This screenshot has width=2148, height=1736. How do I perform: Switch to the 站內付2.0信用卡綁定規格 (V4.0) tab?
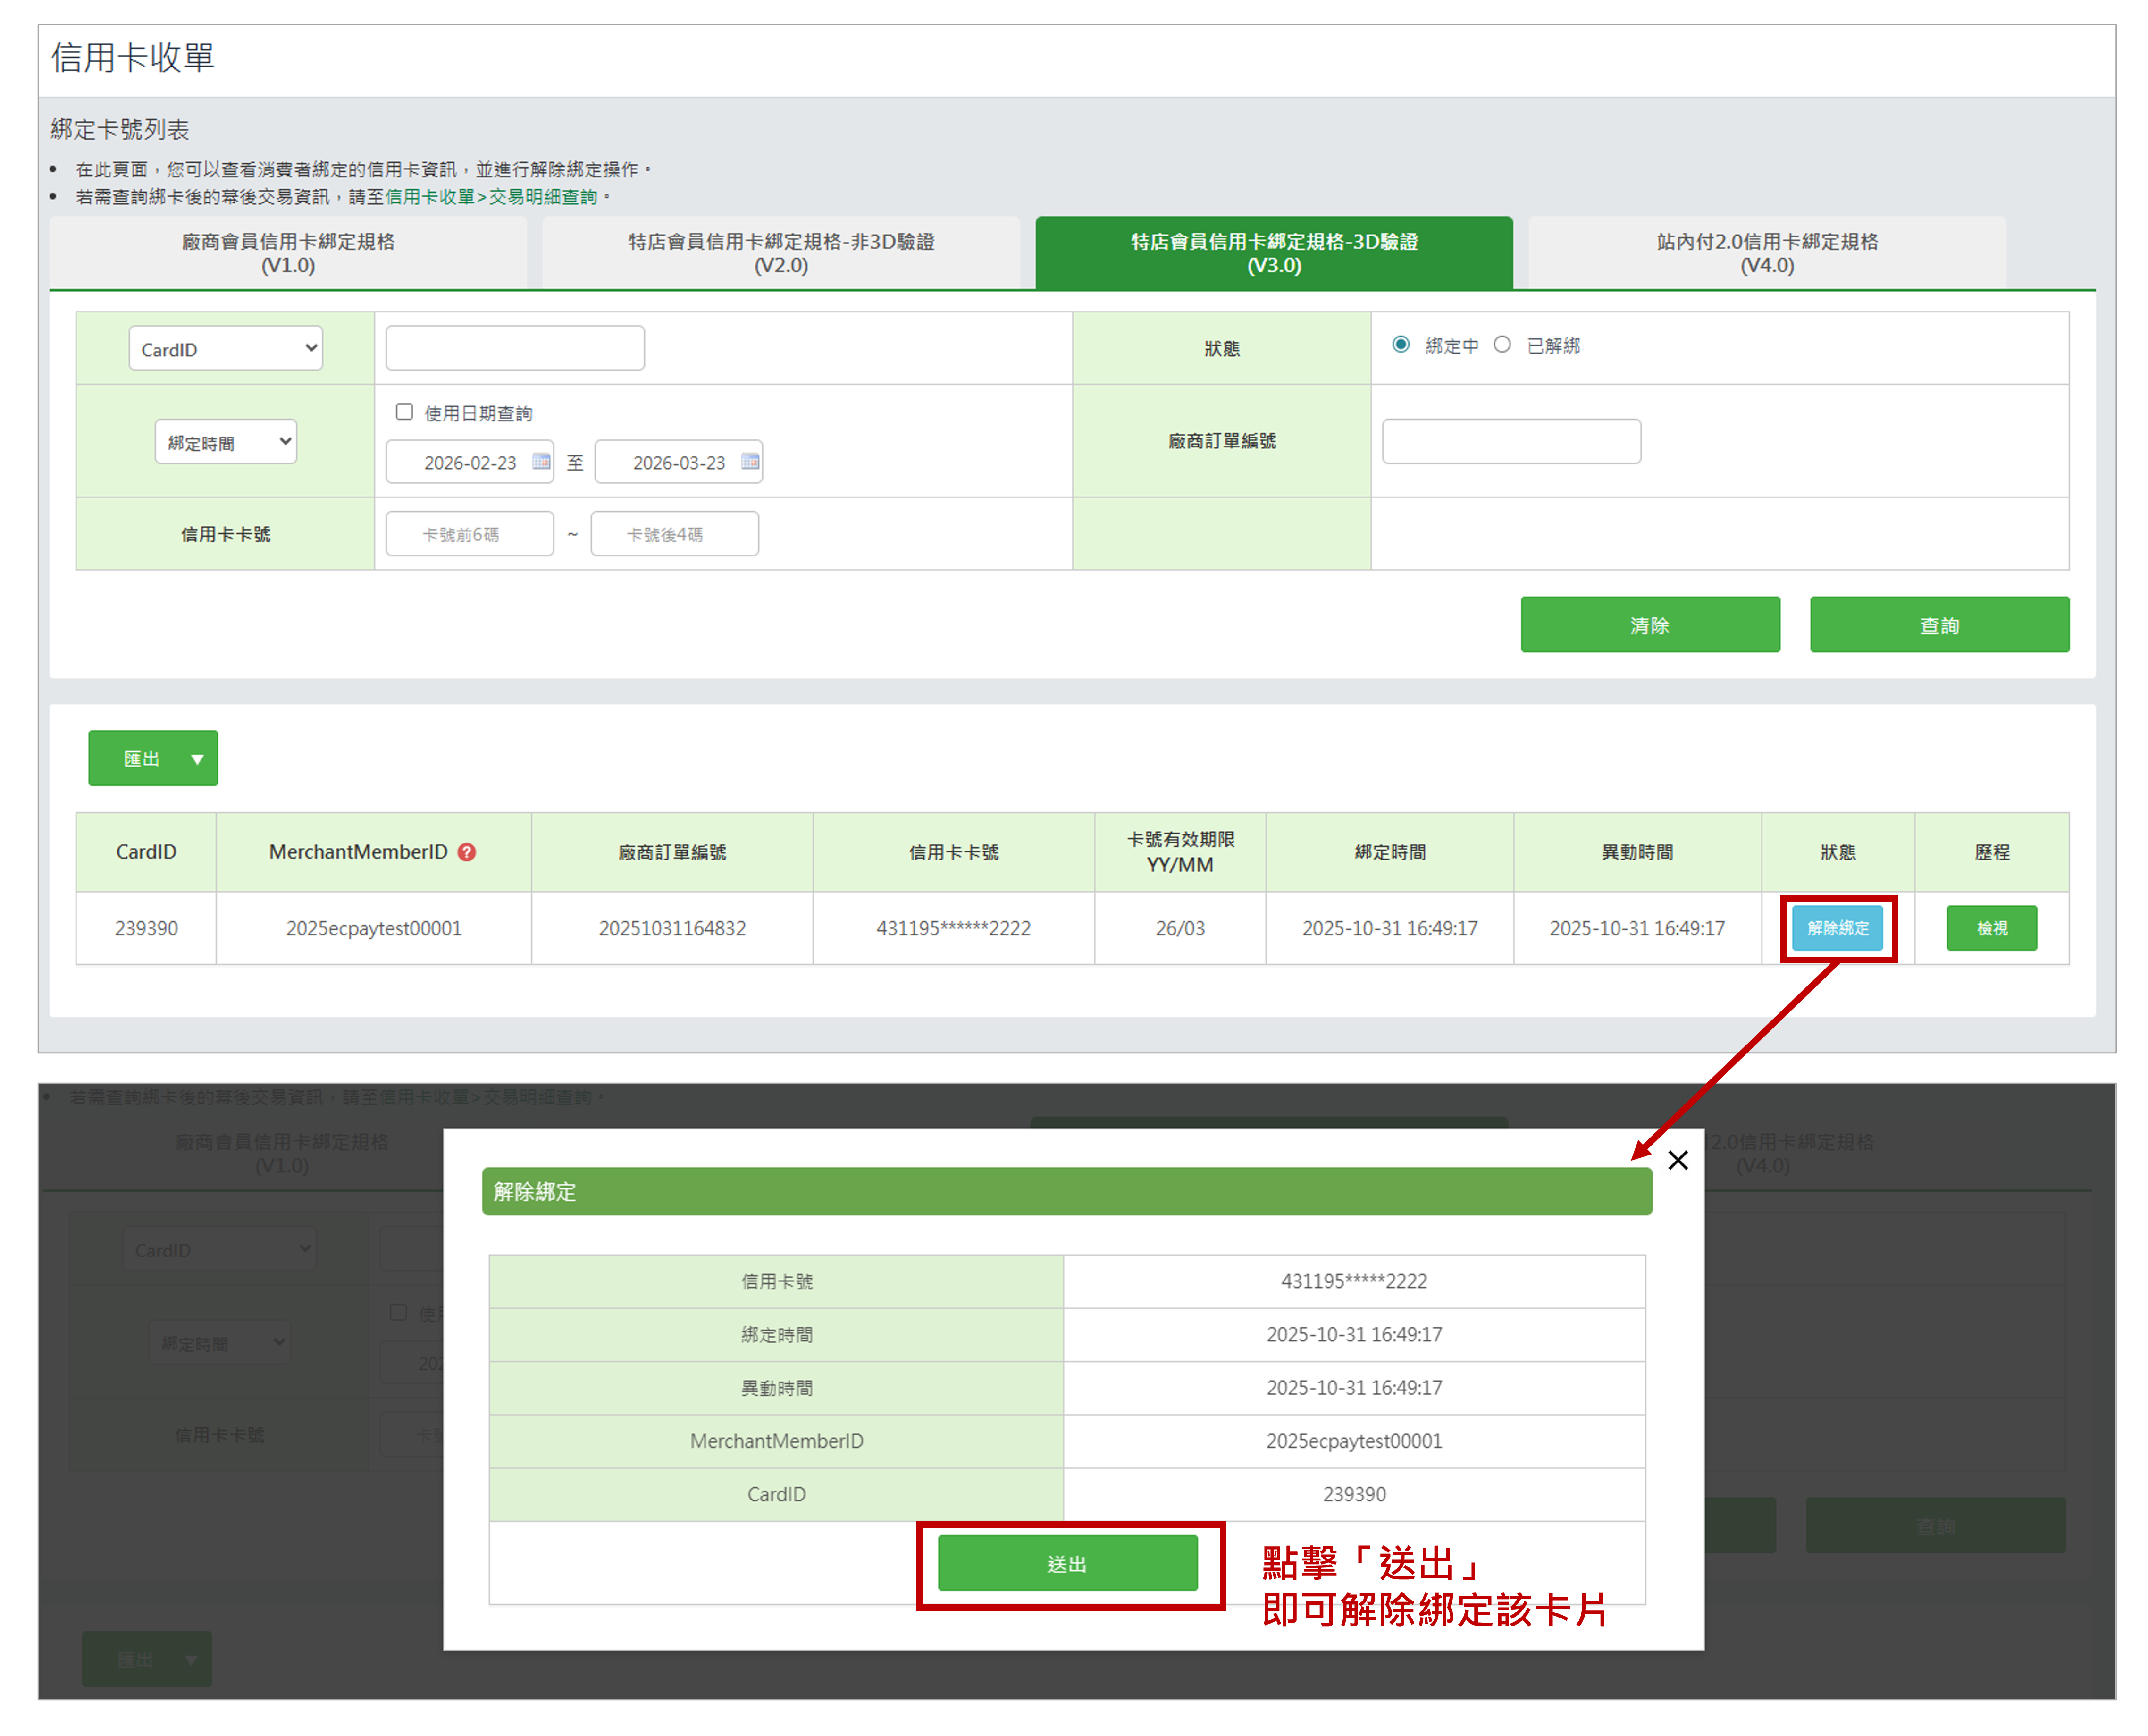click(1766, 253)
